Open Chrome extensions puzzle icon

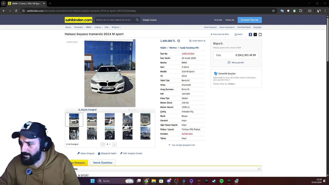coord(300,11)
